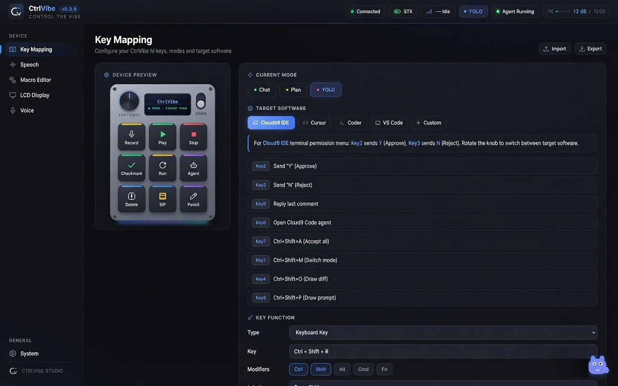Click the Macro Editor icon
This screenshot has width=618, height=386.
(13, 80)
